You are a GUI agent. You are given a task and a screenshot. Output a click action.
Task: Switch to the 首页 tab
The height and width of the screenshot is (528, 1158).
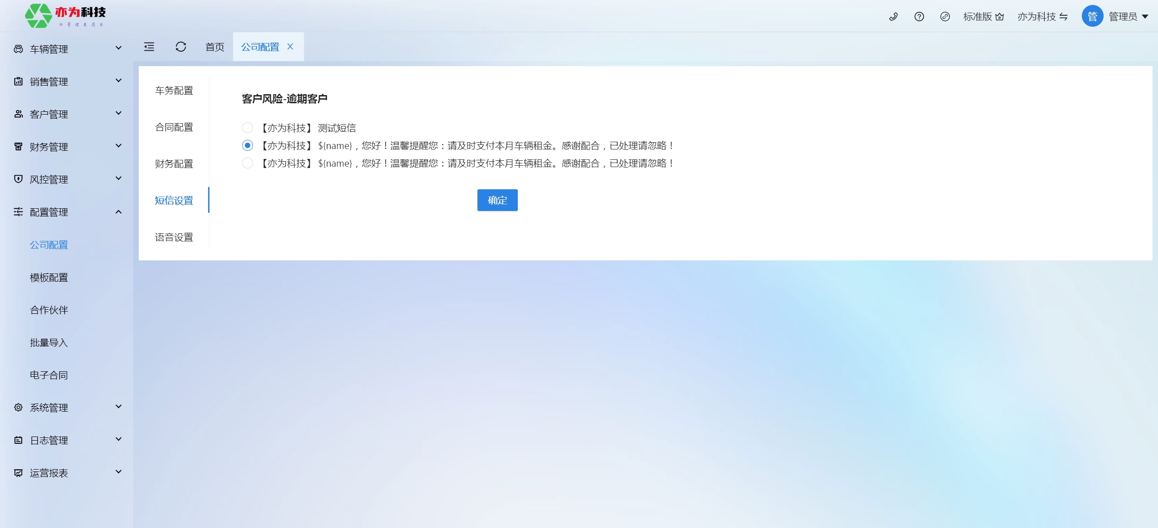pos(215,47)
